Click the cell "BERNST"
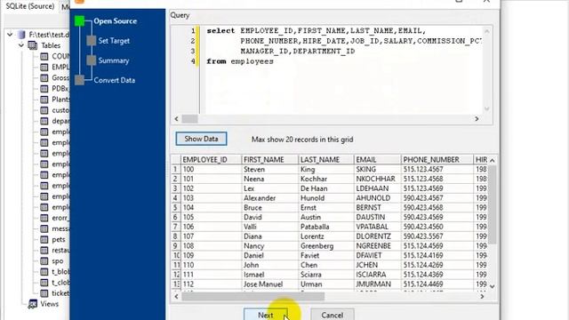Screen dimensions: 569x320 coord(377,208)
